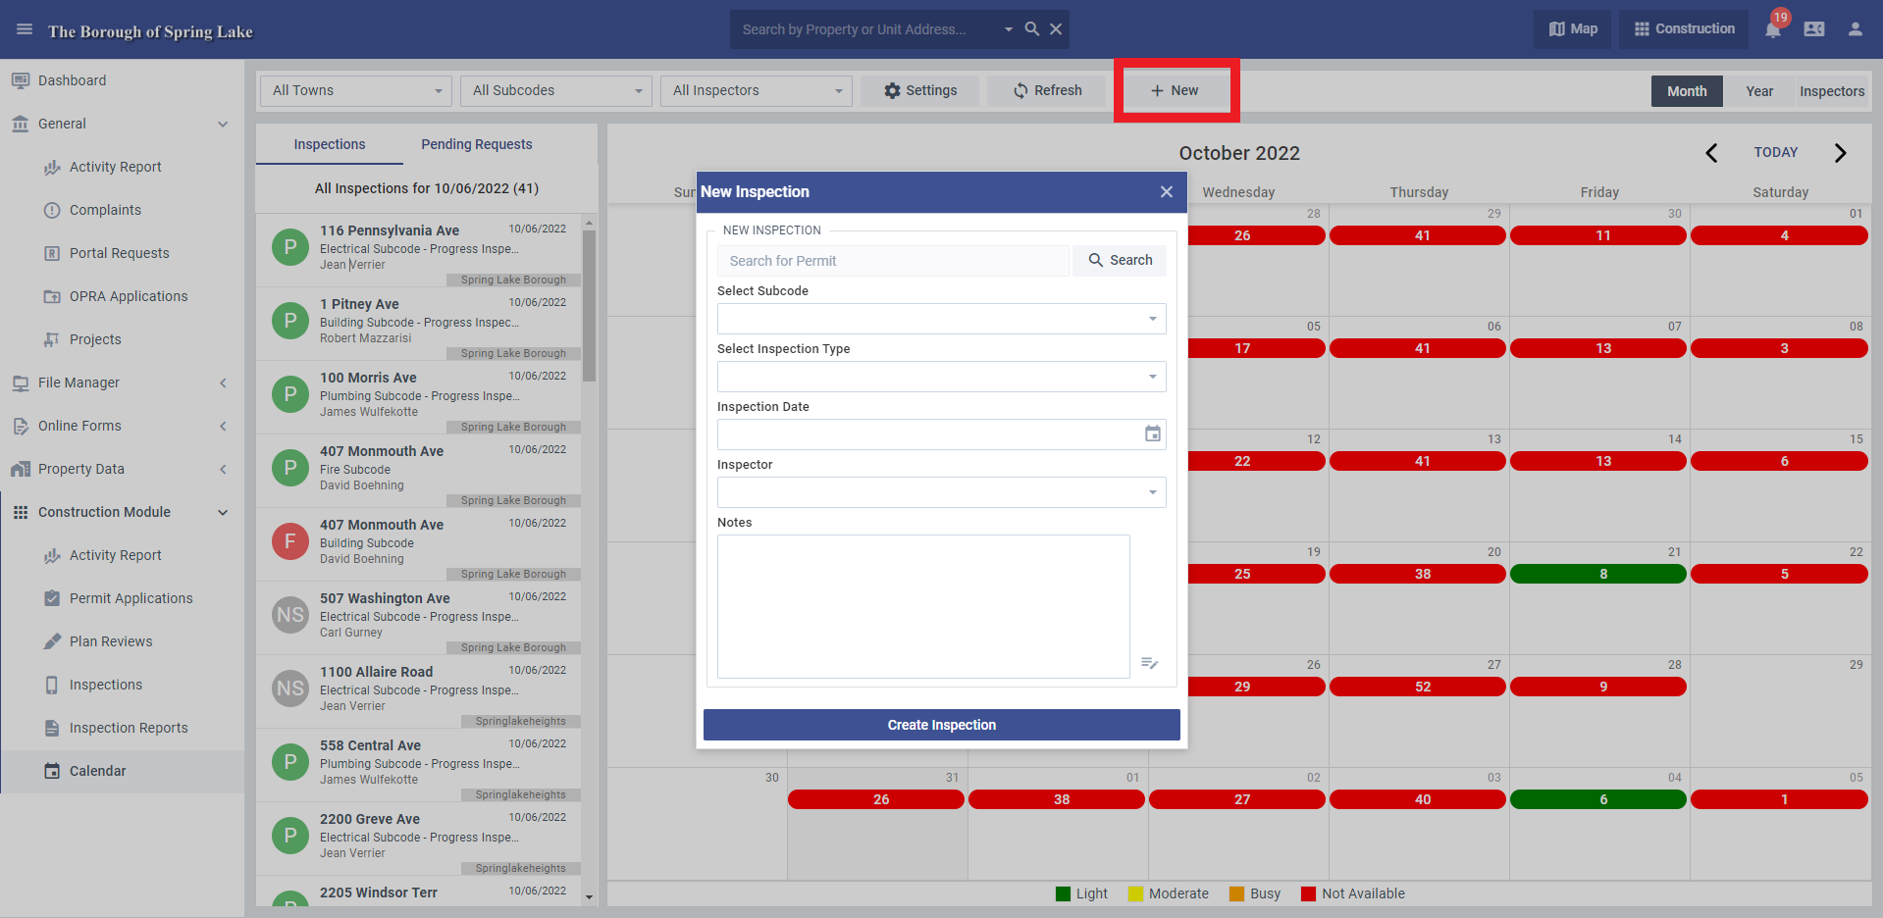Collapse the General sidebar section
This screenshot has width=1883, height=918.
[x=223, y=124]
